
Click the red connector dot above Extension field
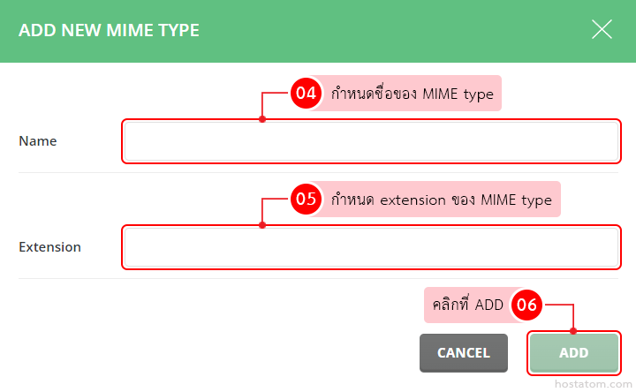(262, 225)
